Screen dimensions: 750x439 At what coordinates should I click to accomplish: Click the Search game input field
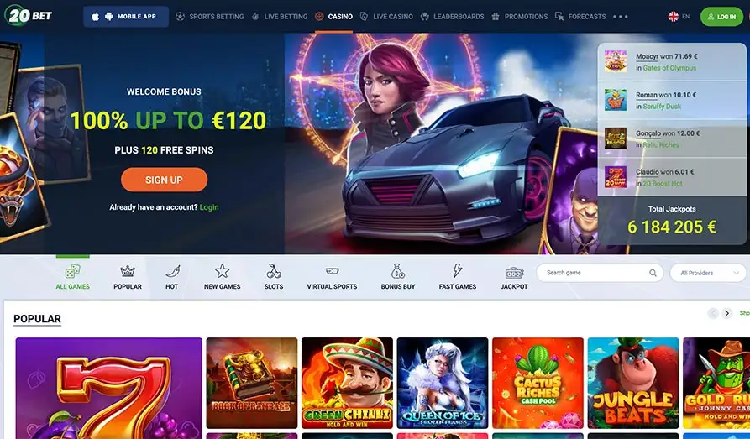[x=600, y=273]
